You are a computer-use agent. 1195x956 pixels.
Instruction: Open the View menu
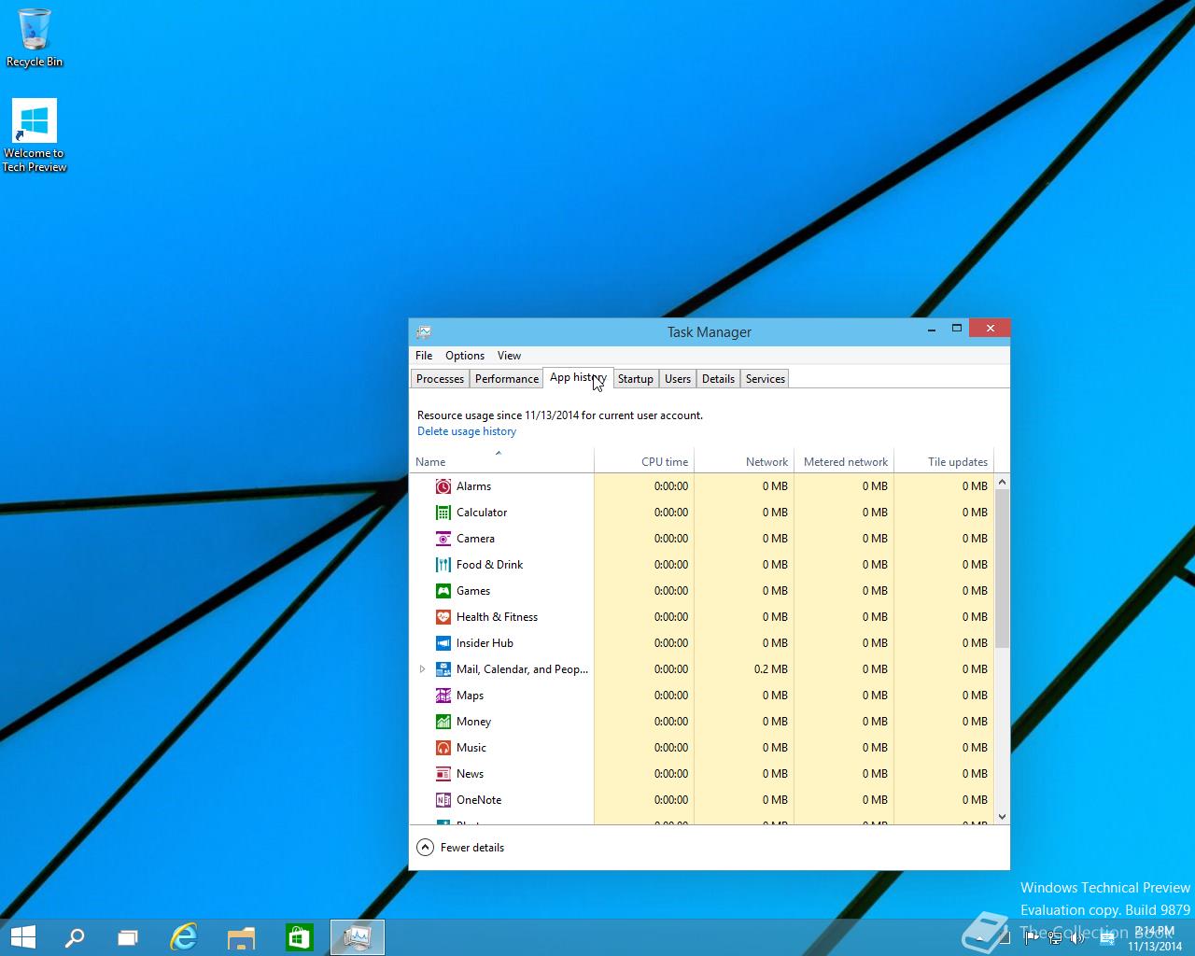click(509, 356)
